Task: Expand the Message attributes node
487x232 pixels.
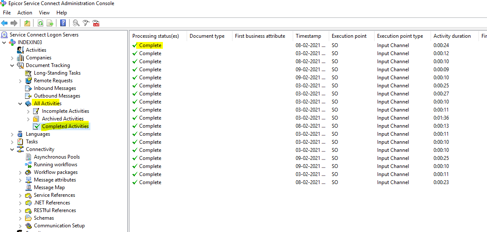Action: click(20, 180)
